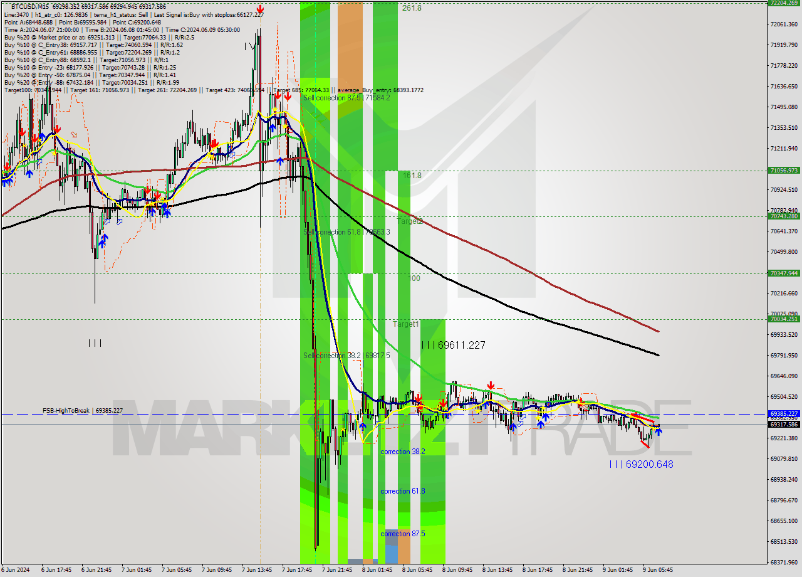Select the 261.8 fib label at top
This screenshot has height=577, width=802.
click(x=412, y=8)
